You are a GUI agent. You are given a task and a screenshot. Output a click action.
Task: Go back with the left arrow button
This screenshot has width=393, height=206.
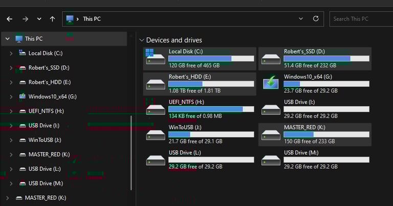point(10,19)
